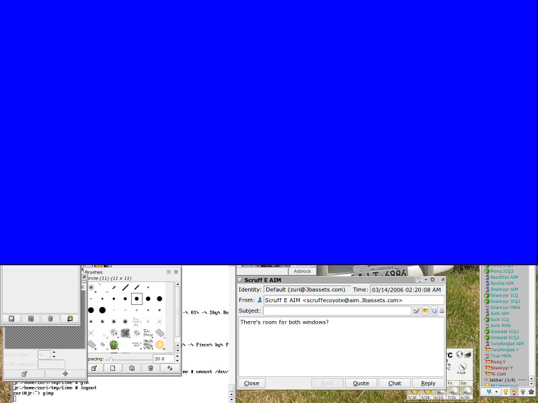
Task: Open the GIMP brush editor
Action: [x=94, y=367]
